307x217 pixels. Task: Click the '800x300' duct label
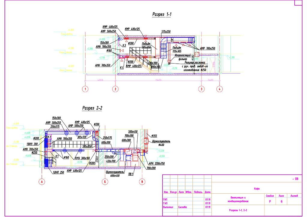156,67
